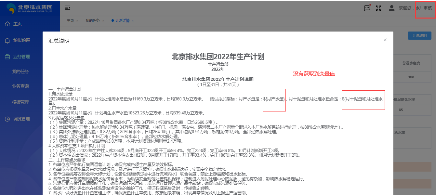
Task: Go to 主页 via sidebar home icon
Action: pyautogui.click(x=7, y=24)
